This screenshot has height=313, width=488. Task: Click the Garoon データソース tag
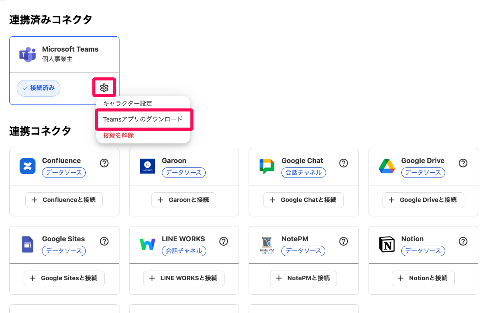[x=184, y=173]
